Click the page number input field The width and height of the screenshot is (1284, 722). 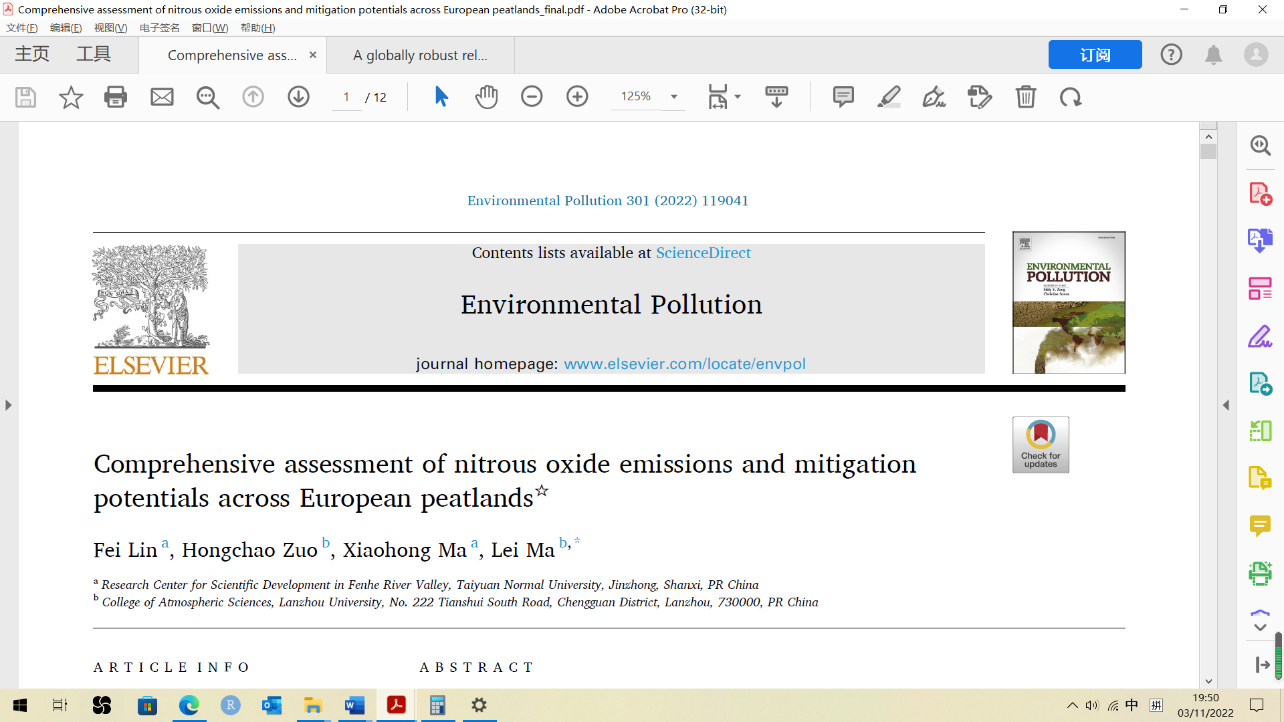[346, 97]
